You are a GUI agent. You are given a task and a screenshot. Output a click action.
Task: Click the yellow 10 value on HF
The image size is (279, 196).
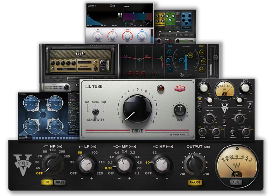(147, 162)
